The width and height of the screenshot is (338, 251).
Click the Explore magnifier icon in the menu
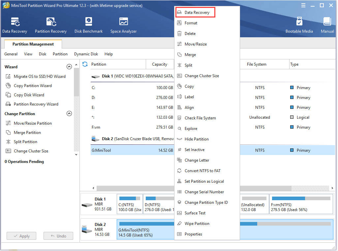point(179,129)
